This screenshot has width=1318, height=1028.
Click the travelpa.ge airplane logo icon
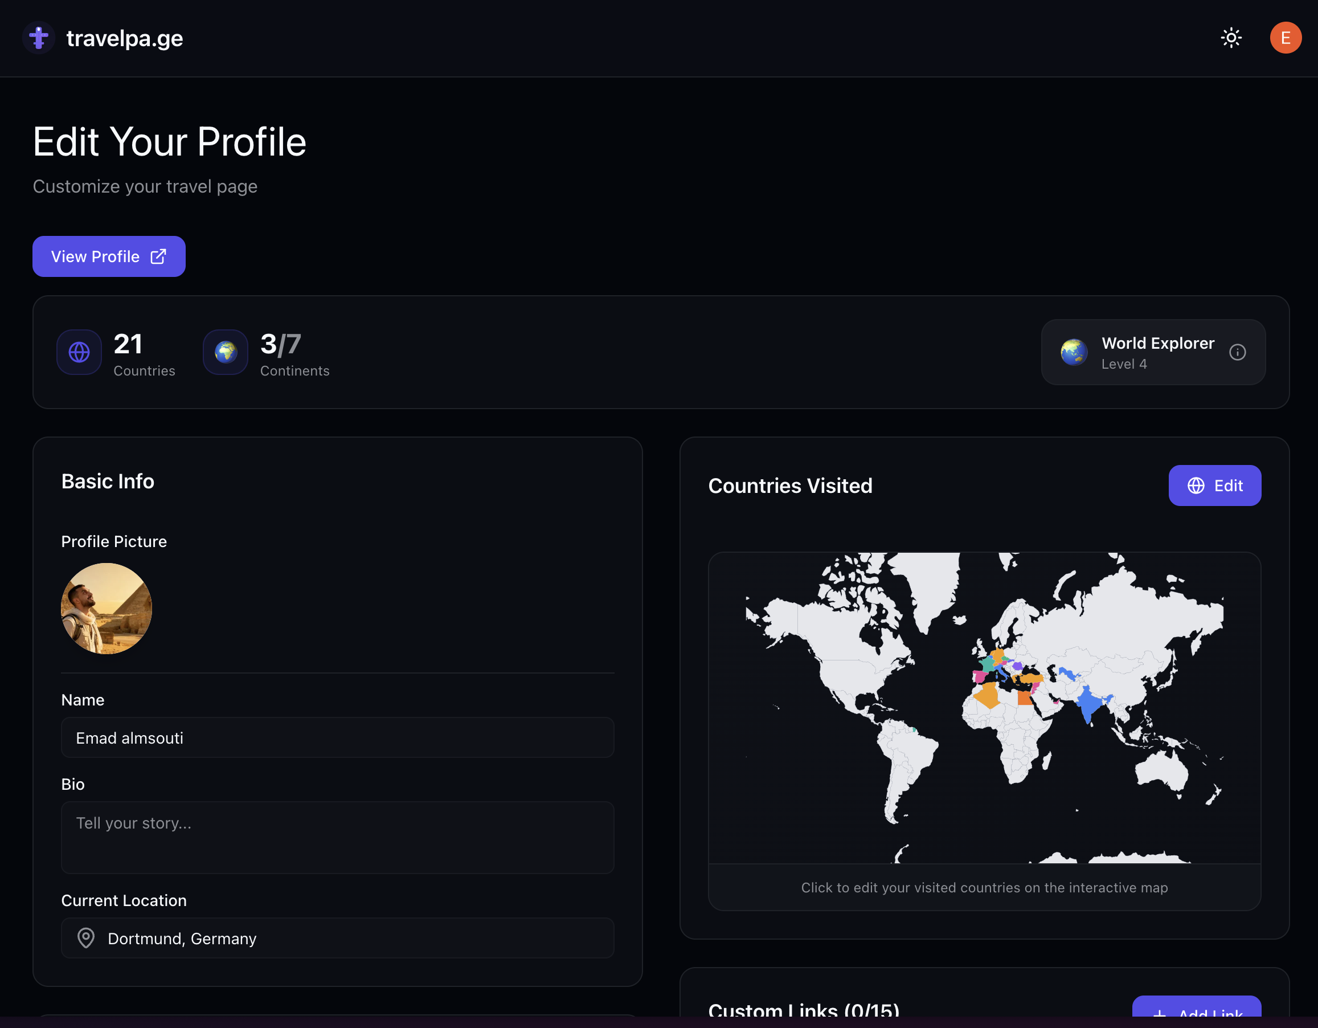39,38
